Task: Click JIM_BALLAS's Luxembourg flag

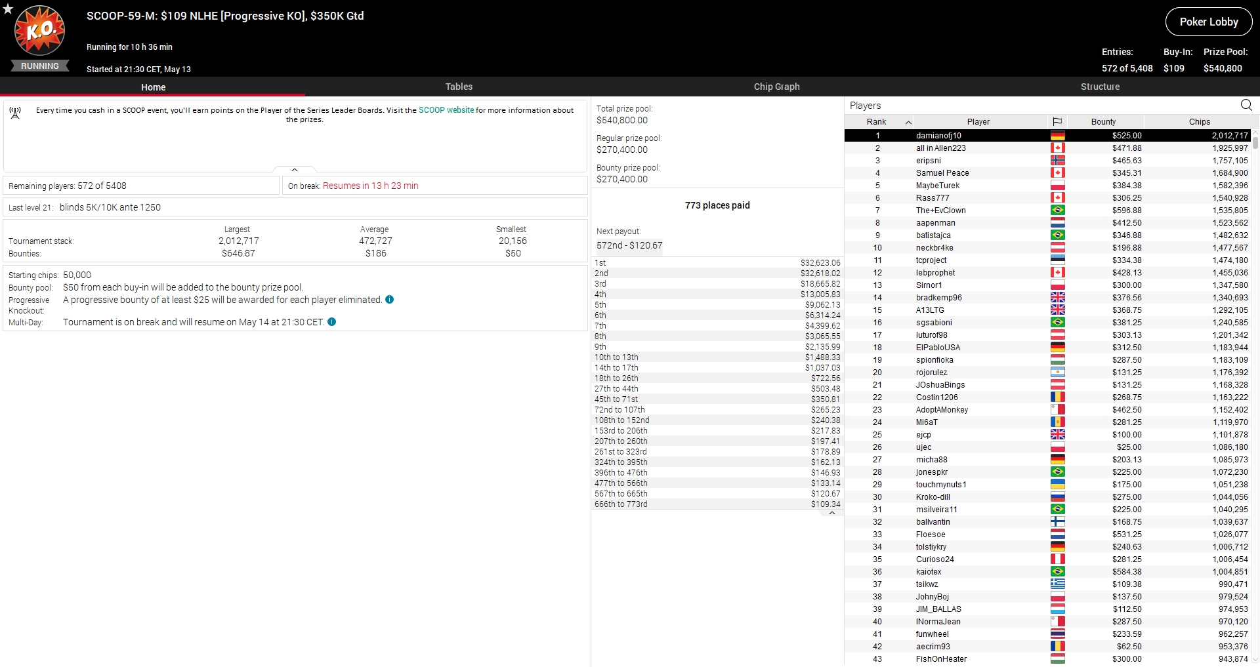Action: pyautogui.click(x=1057, y=609)
